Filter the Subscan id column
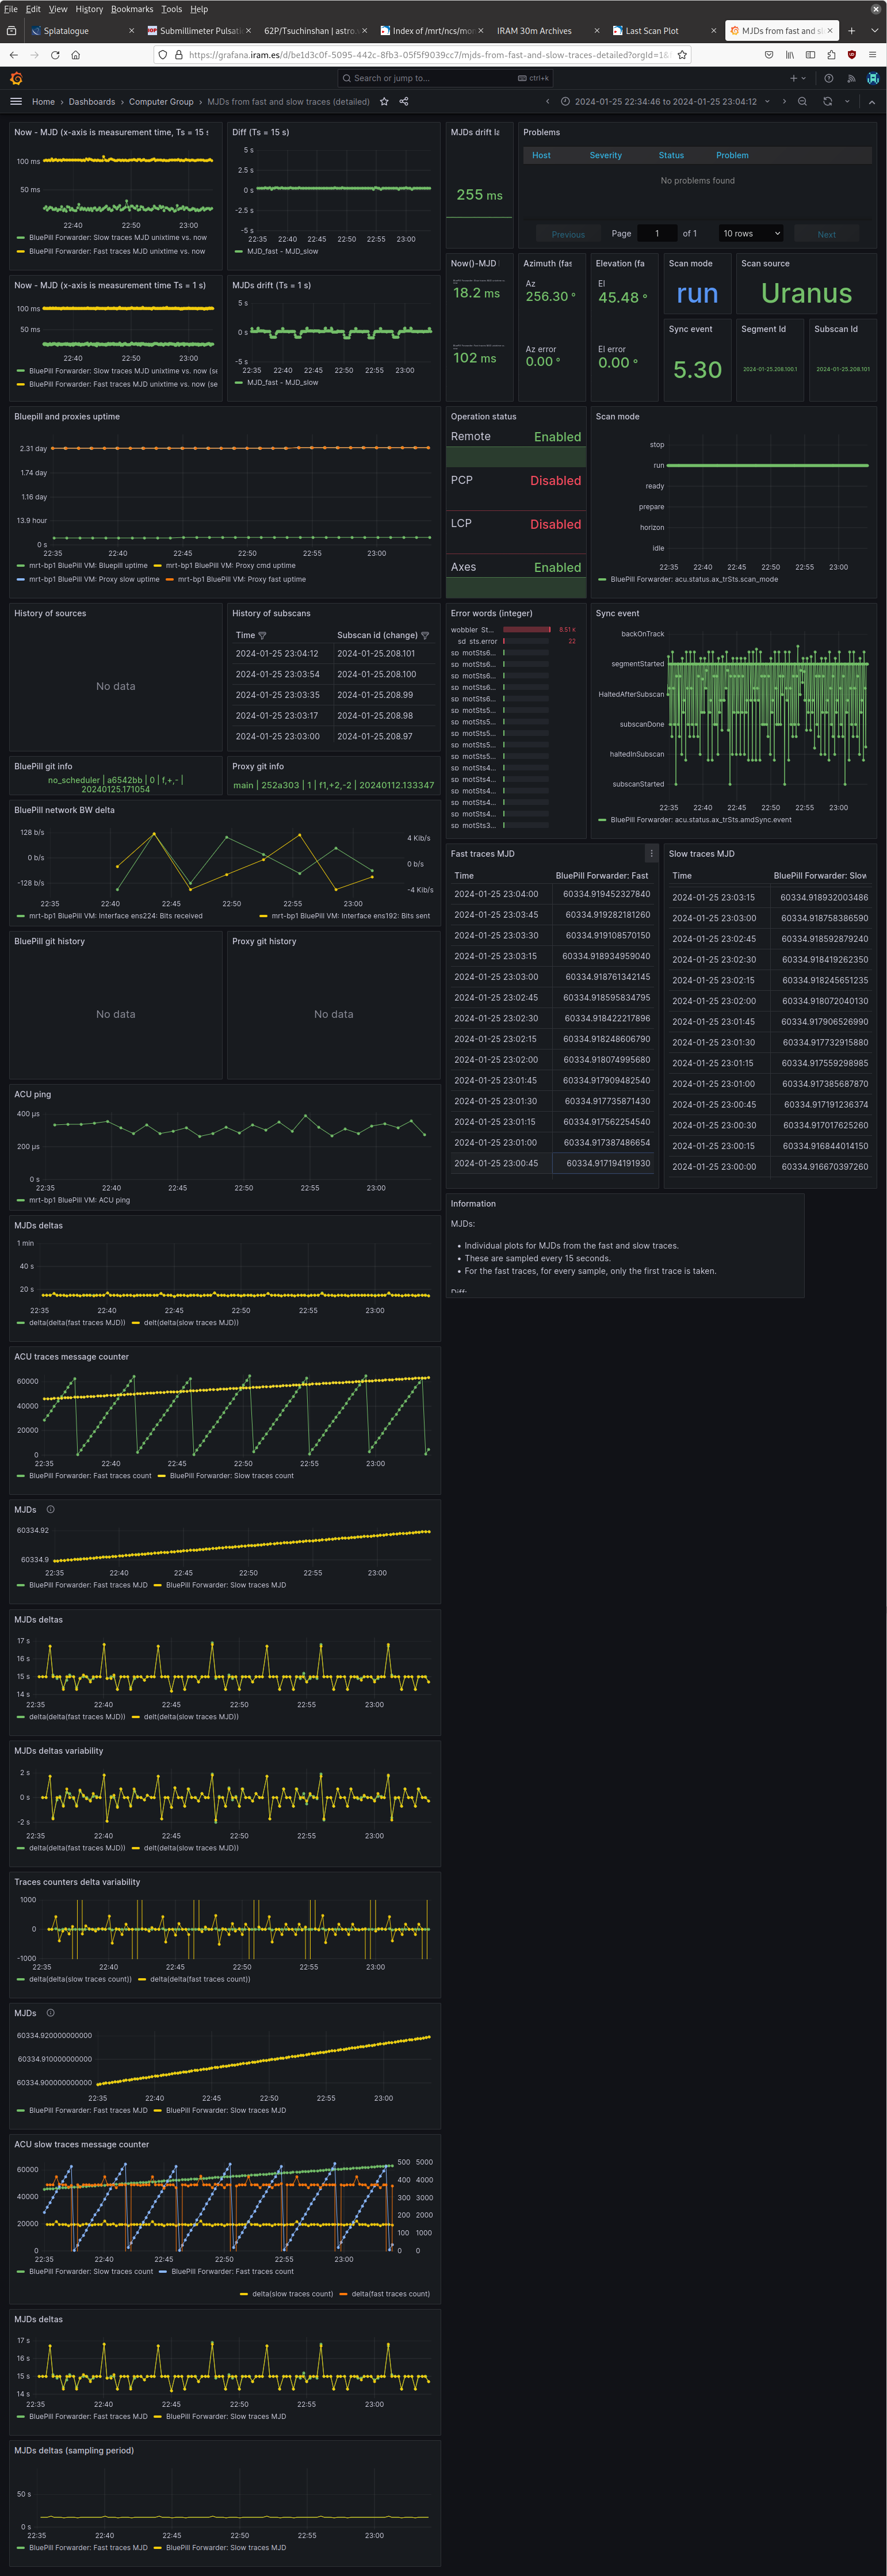 tap(425, 636)
